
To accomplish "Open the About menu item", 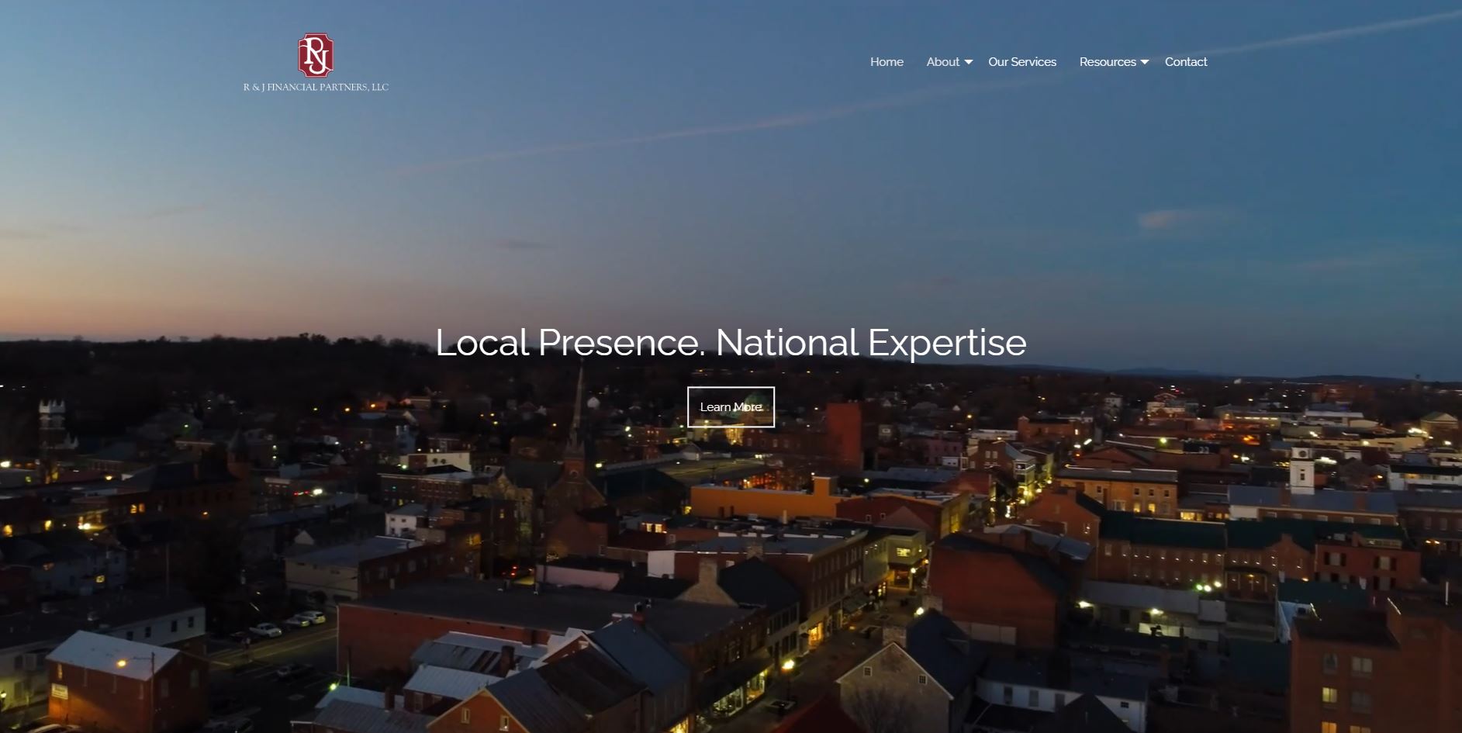I will click(942, 62).
